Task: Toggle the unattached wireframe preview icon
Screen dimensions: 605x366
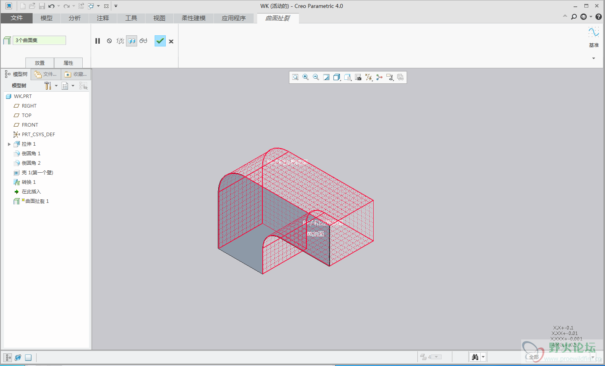Action: coord(120,41)
